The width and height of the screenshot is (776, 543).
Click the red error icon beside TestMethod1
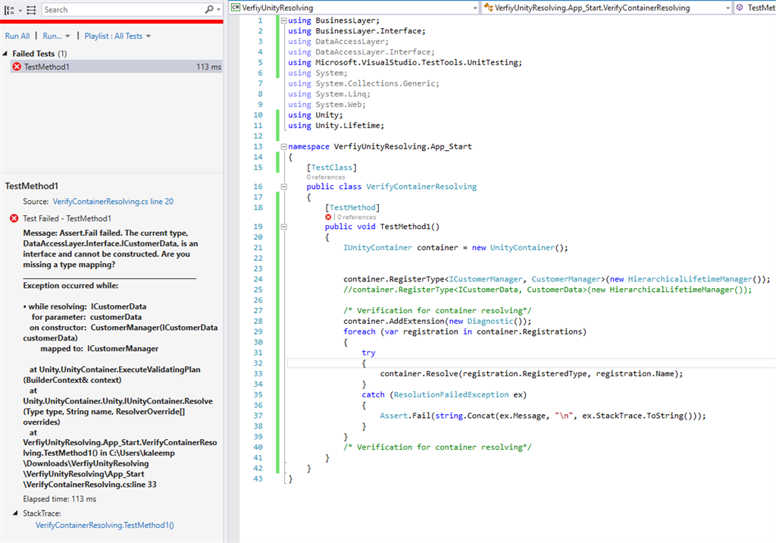(x=15, y=65)
